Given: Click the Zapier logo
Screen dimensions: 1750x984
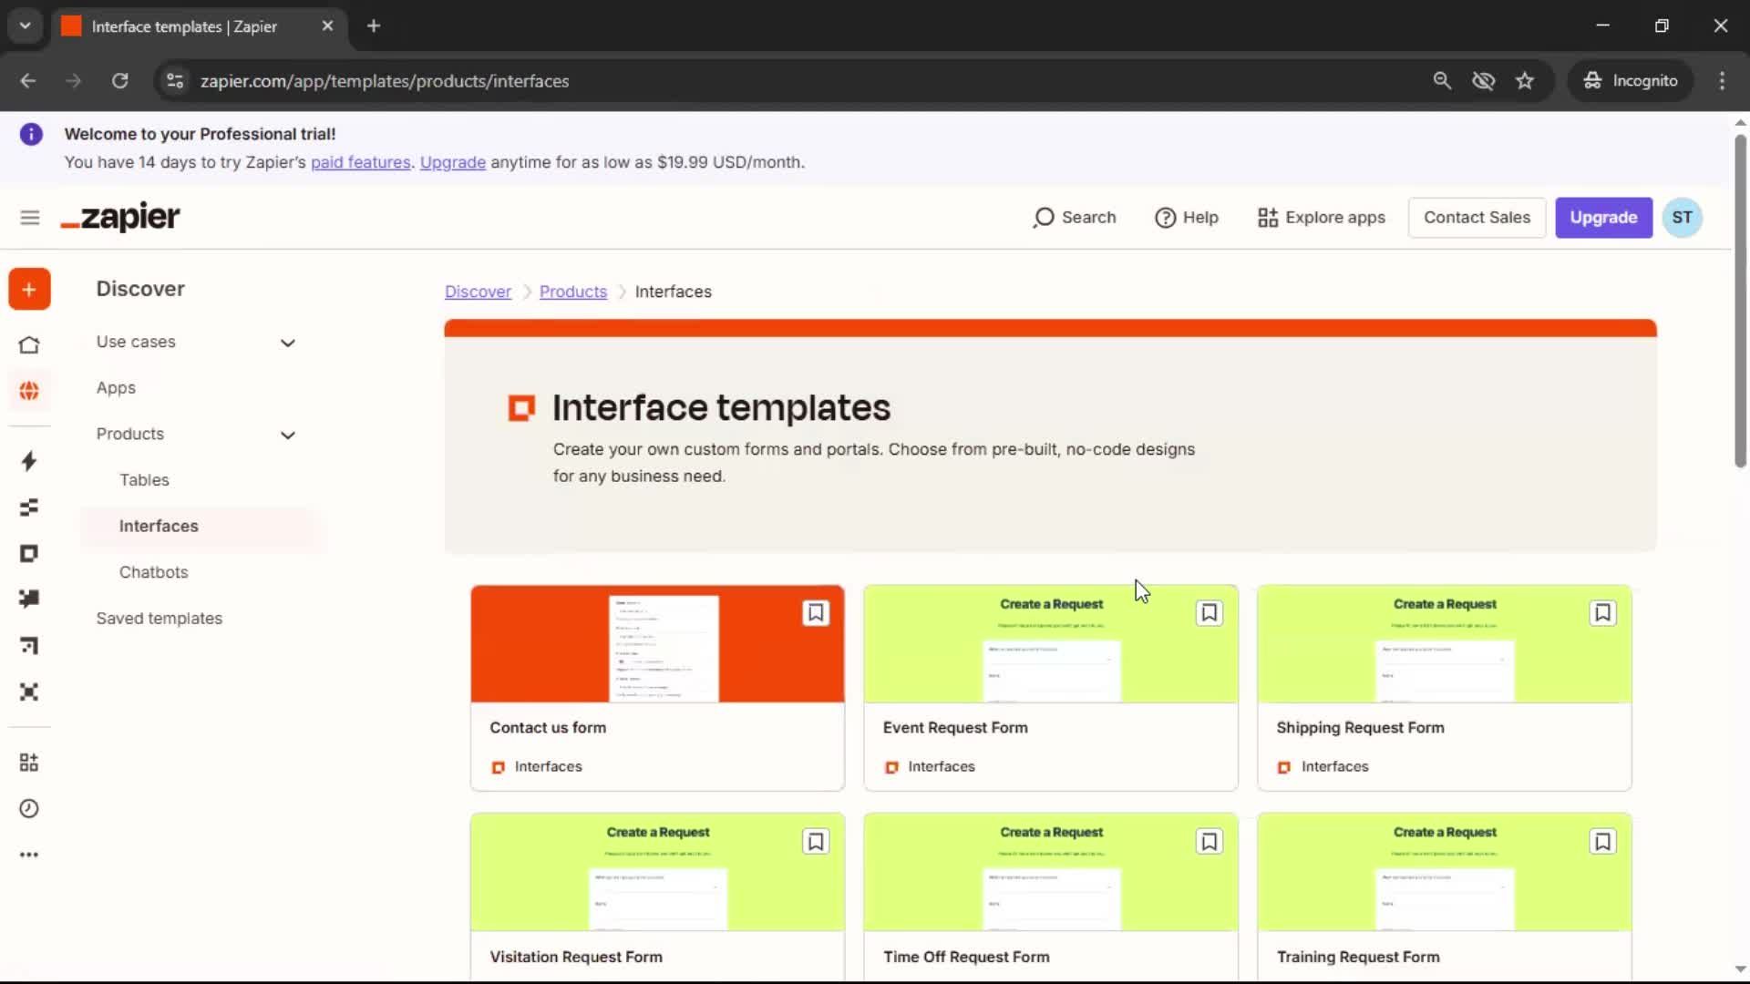Looking at the screenshot, I should (120, 218).
